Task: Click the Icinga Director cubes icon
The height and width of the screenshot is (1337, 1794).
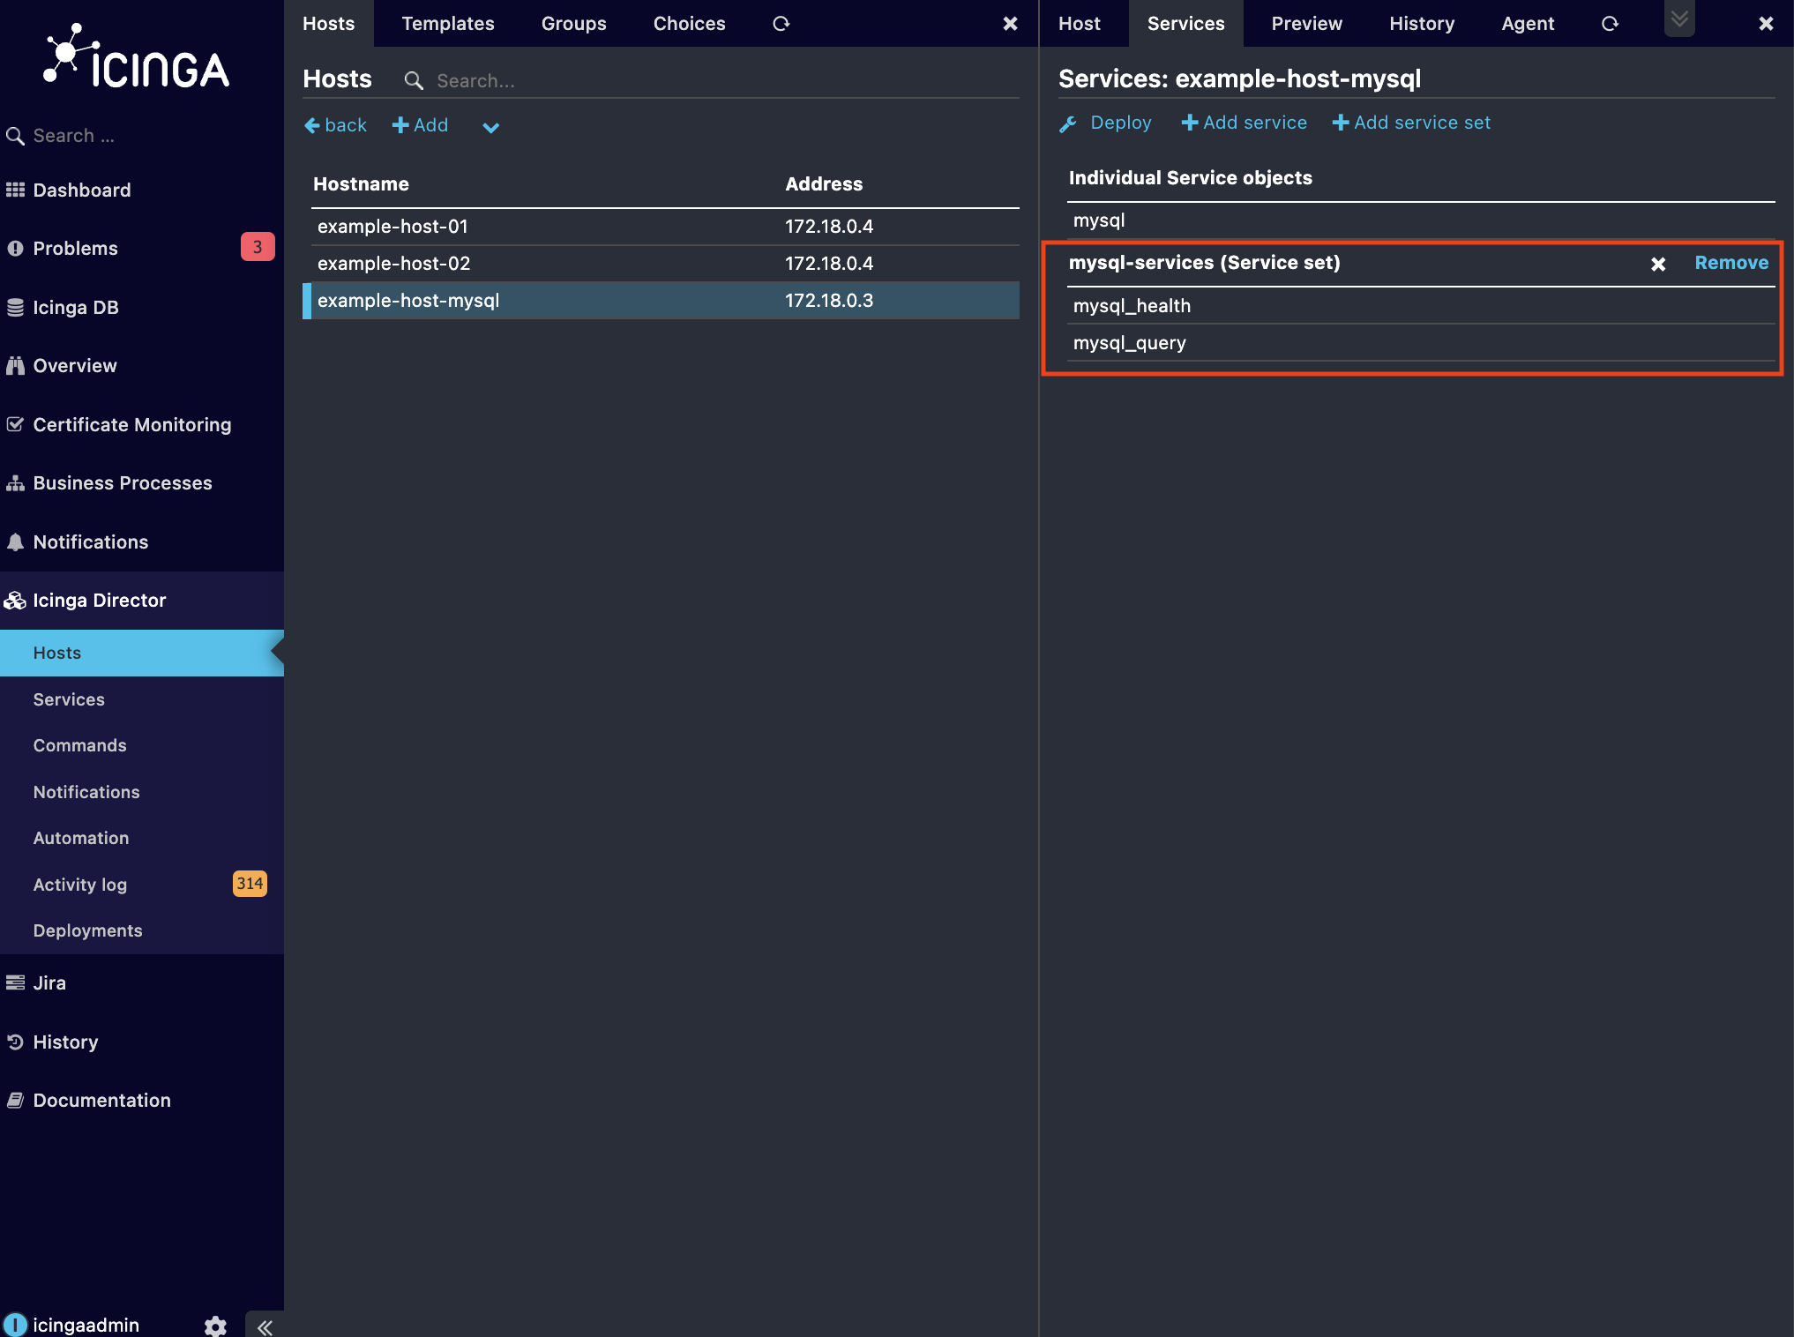Action: pos(15,601)
